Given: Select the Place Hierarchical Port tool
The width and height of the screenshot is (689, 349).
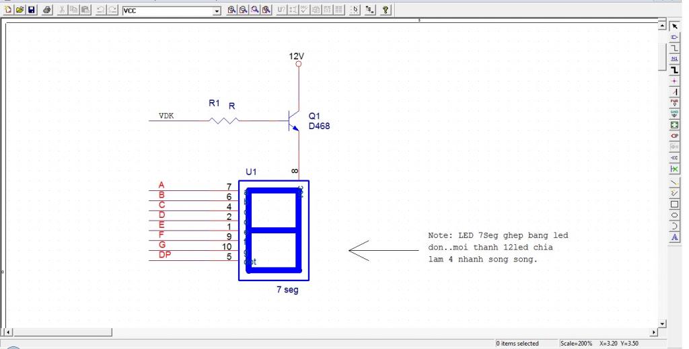Looking at the screenshot, I should tap(674, 136).
